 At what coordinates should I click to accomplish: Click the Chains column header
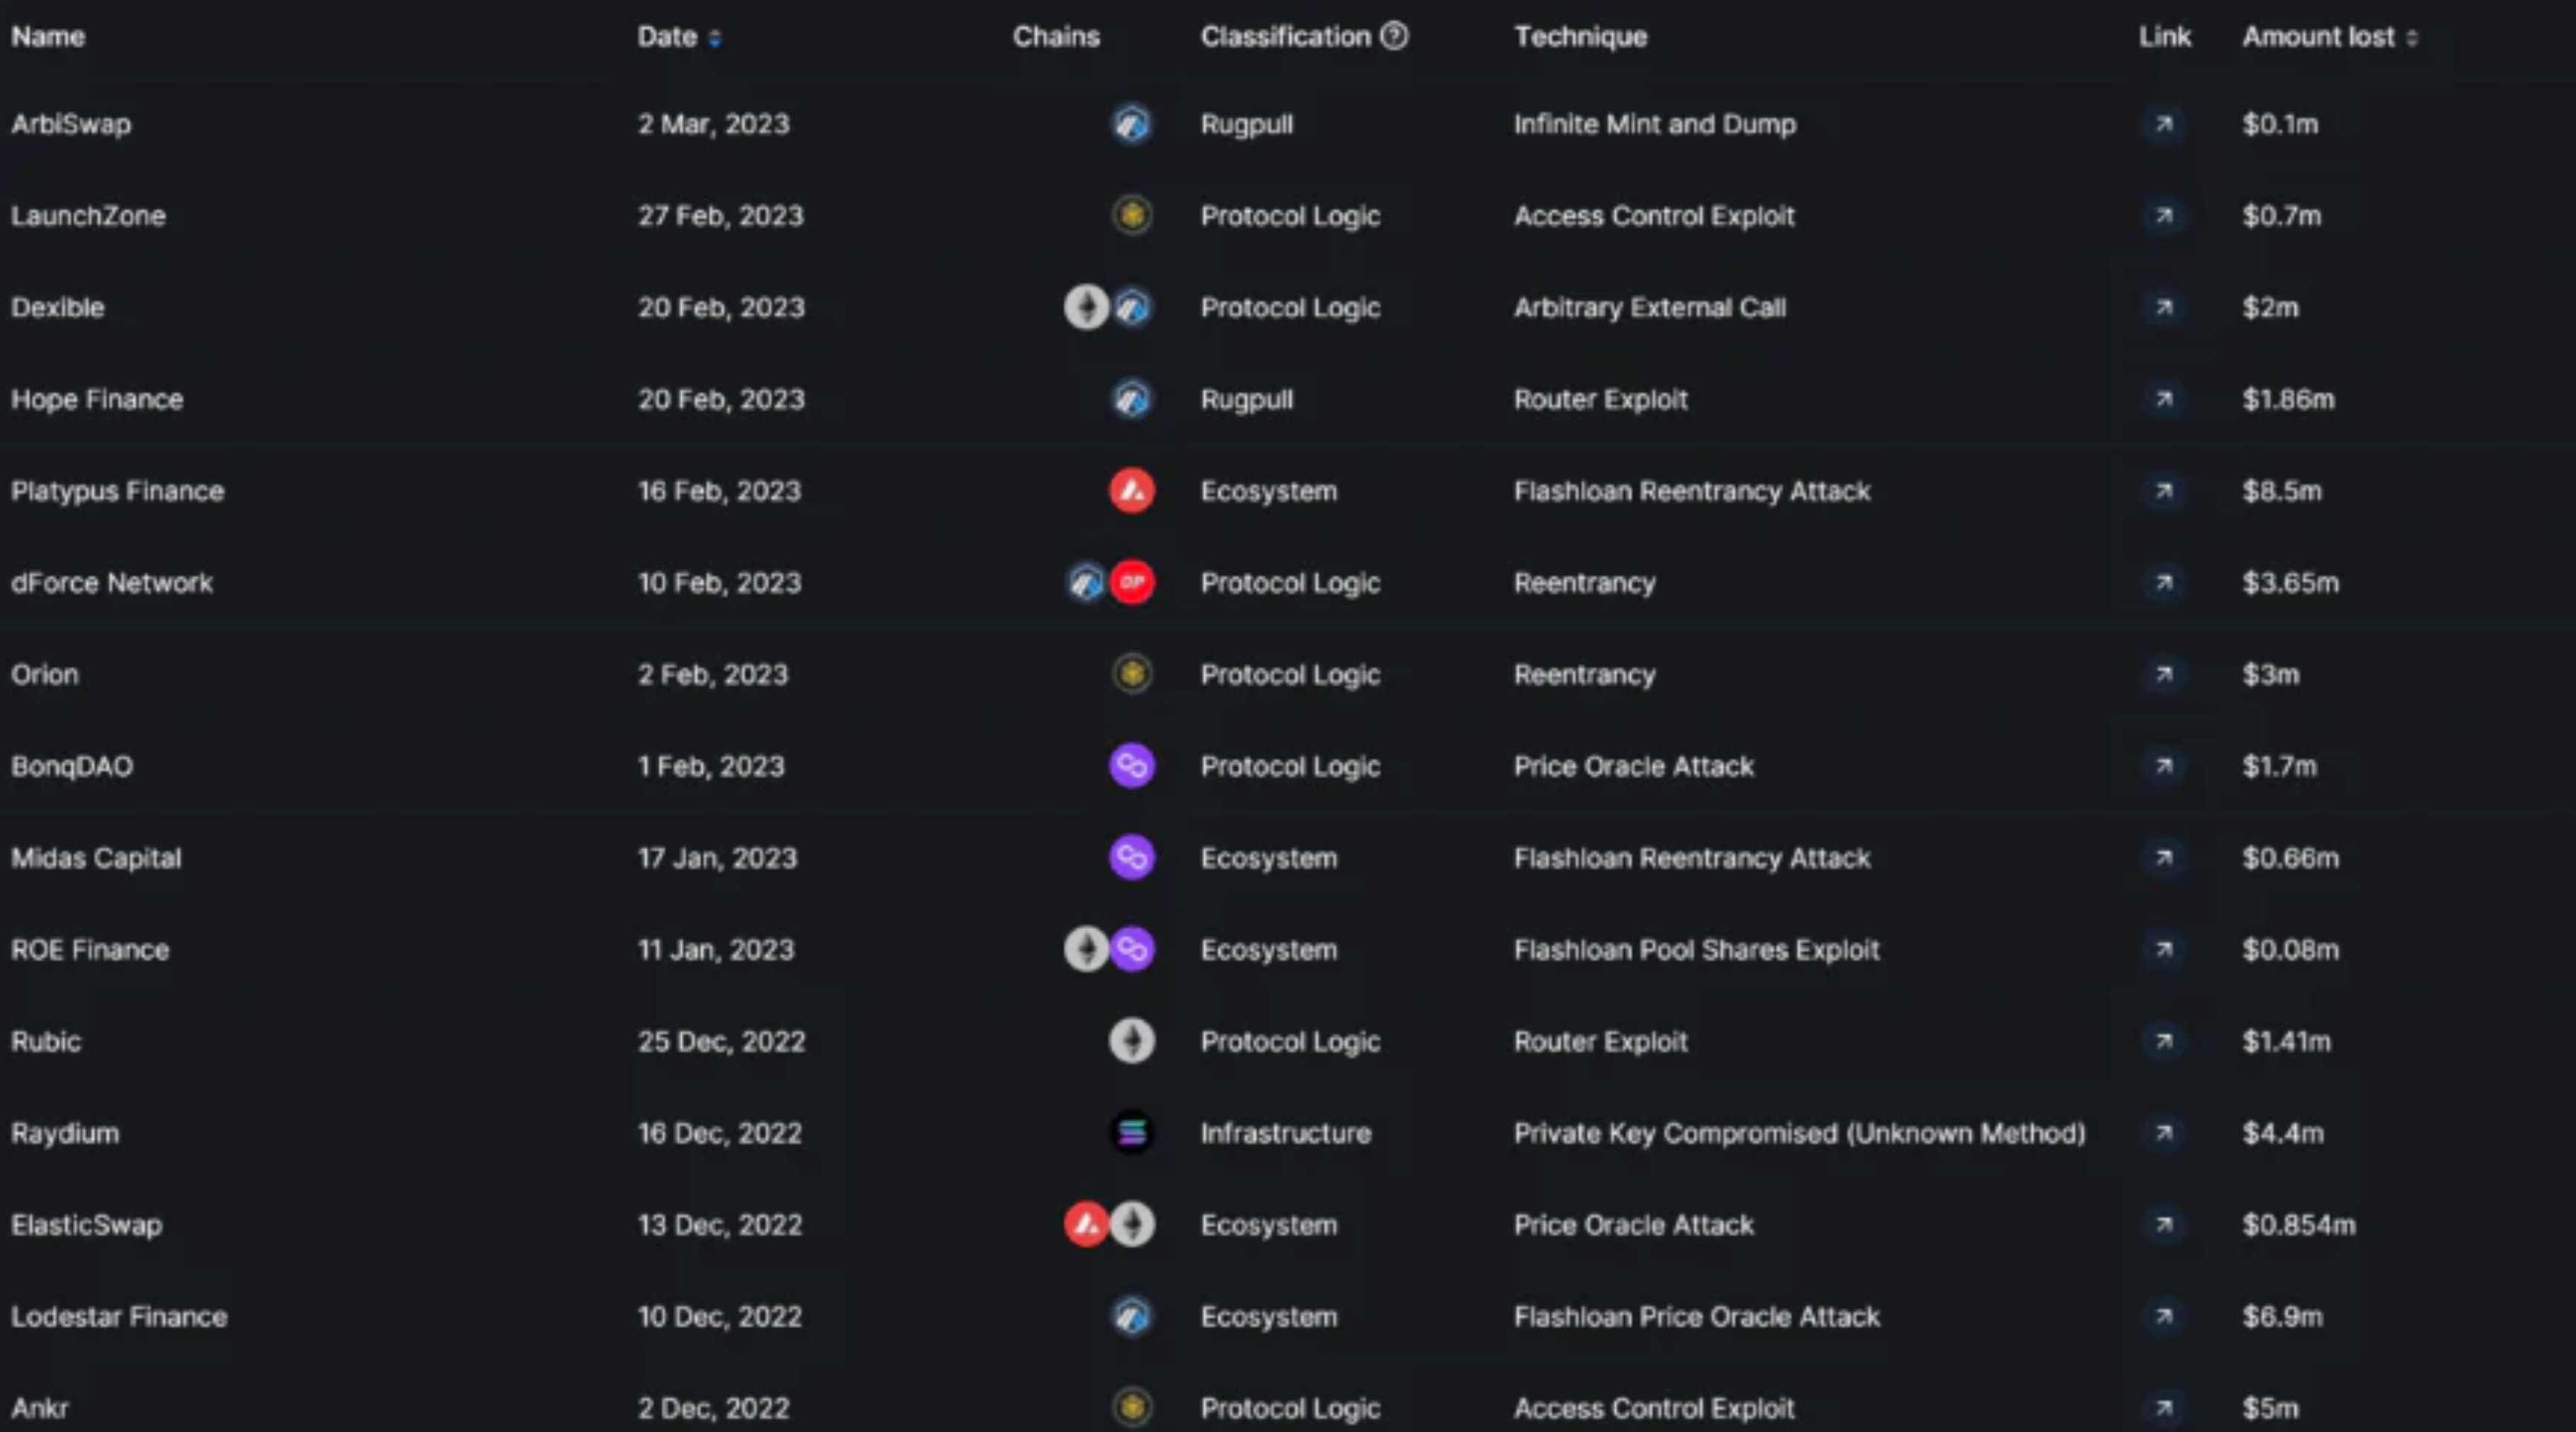[x=1055, y=37]
